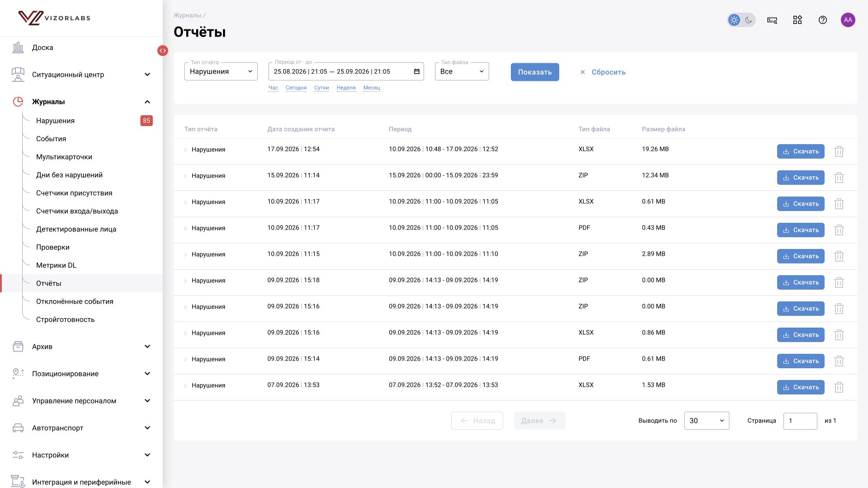Delete the 0.43 MB PDF report
The width and height of the screenshot is (868, 488).
839,230
